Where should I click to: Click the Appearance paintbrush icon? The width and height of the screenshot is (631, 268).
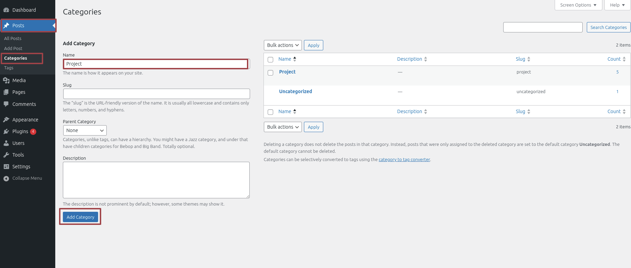point(6,120)
